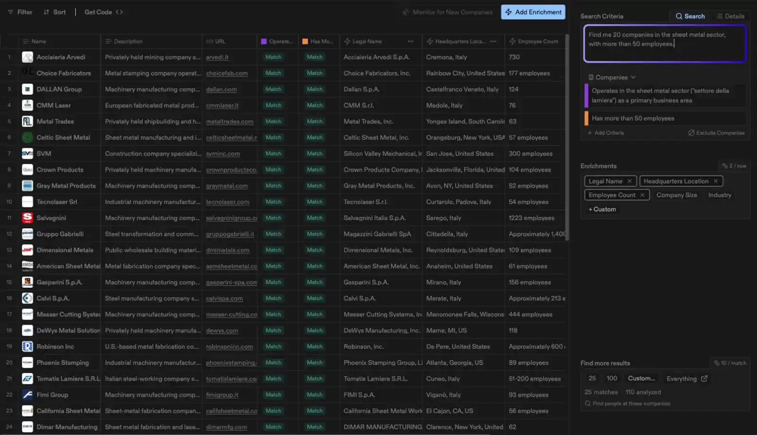Remove the Employee Count enrichment
Viewport: 757px width, 435px height.
click(642, 195)
